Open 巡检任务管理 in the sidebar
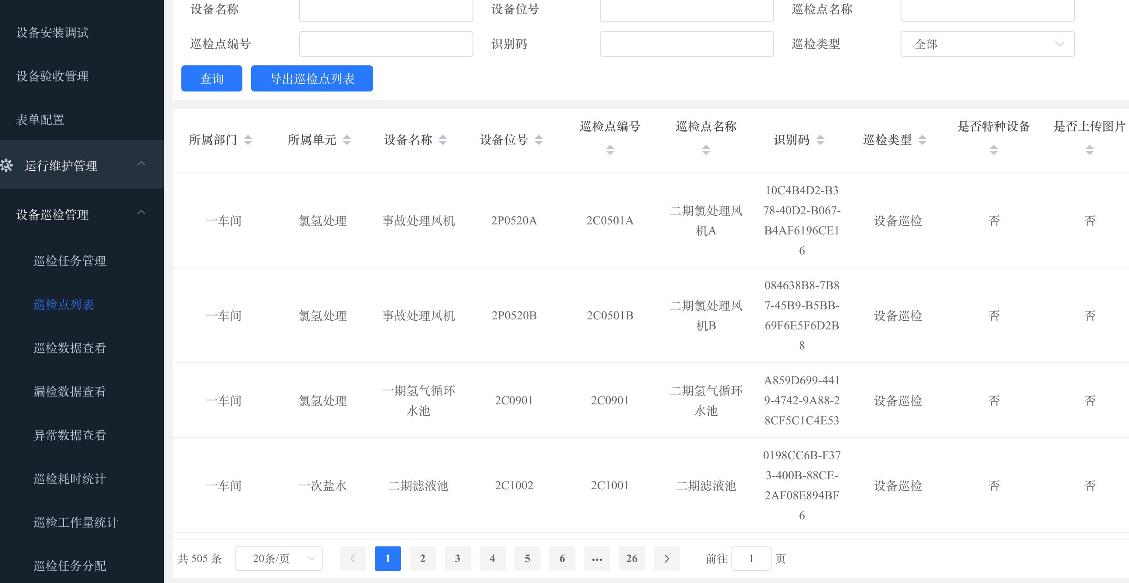 (70, 261)
